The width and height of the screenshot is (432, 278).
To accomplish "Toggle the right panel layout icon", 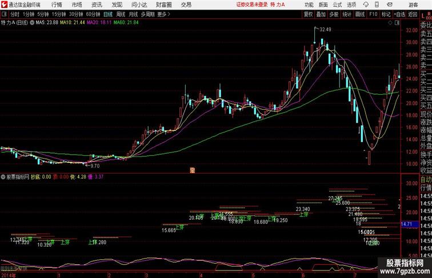I will pyautogui.click(x=397, y=23).
